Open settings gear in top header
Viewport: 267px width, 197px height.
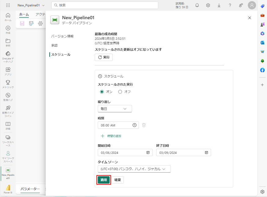point(208,5)
